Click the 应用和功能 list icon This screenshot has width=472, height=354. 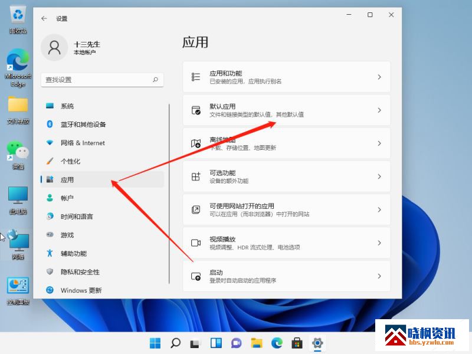coord(196,77)
